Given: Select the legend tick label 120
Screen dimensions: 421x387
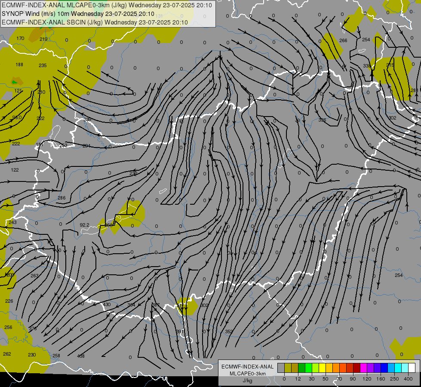Looking at the screenshot, I should point(367,379).
